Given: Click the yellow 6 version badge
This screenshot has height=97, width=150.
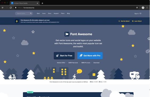Looking at the screenshot, I should 17,21.
